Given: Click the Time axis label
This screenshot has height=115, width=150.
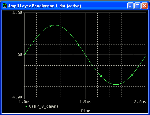Looking at the screenshot, I should [85, 111].
